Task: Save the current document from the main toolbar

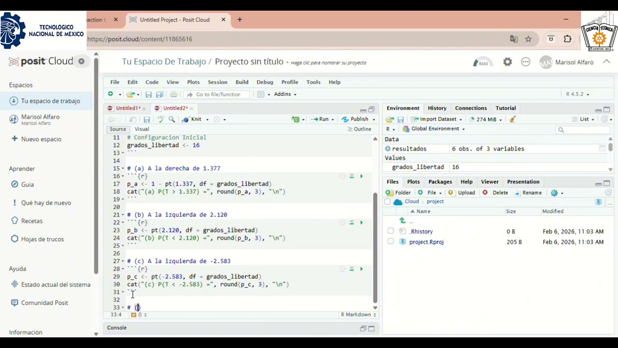Action: pos(149,94)
